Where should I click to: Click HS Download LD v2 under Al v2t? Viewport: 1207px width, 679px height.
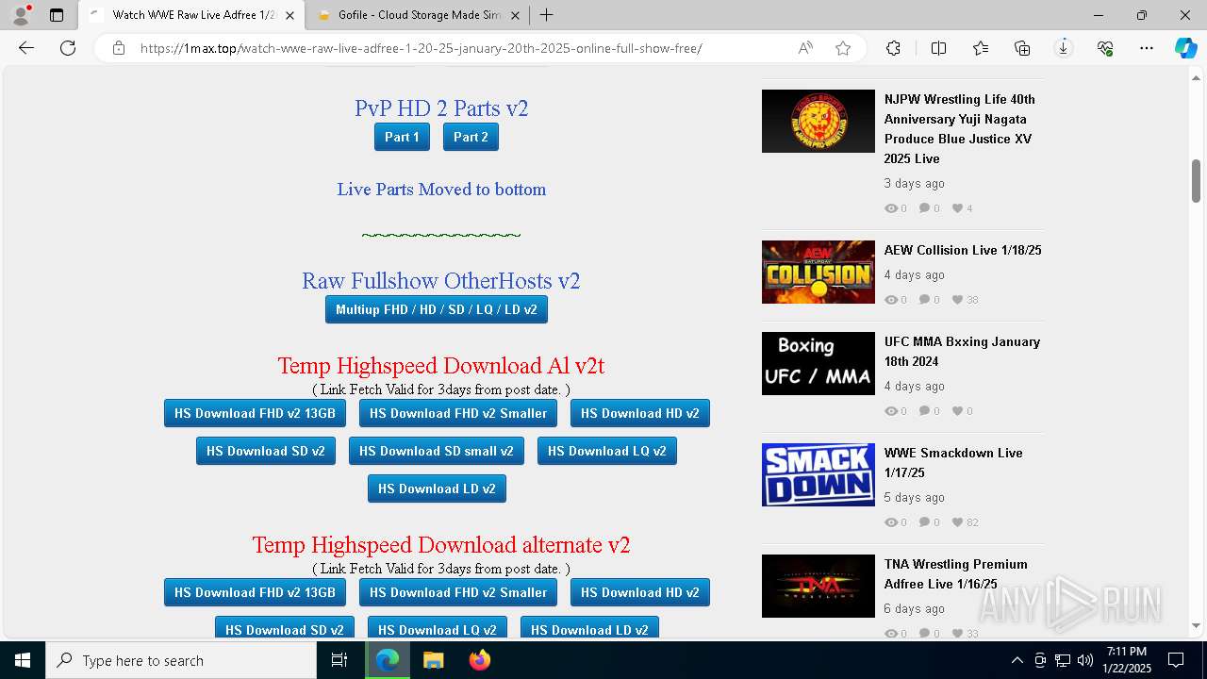437,489
